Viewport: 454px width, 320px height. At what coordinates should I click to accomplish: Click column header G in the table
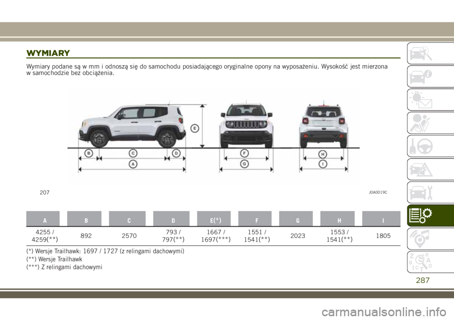click(296, 219)
